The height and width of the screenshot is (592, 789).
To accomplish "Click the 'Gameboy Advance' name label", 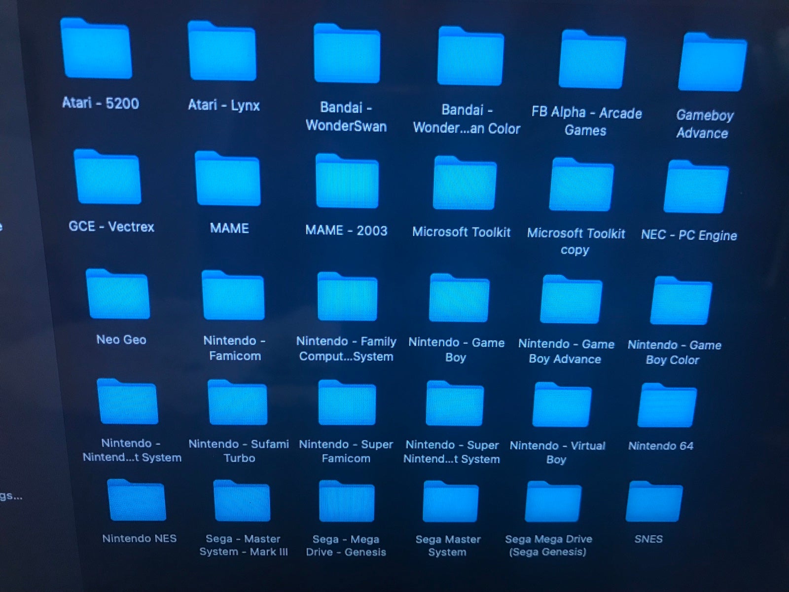I will tap(704, 124).
